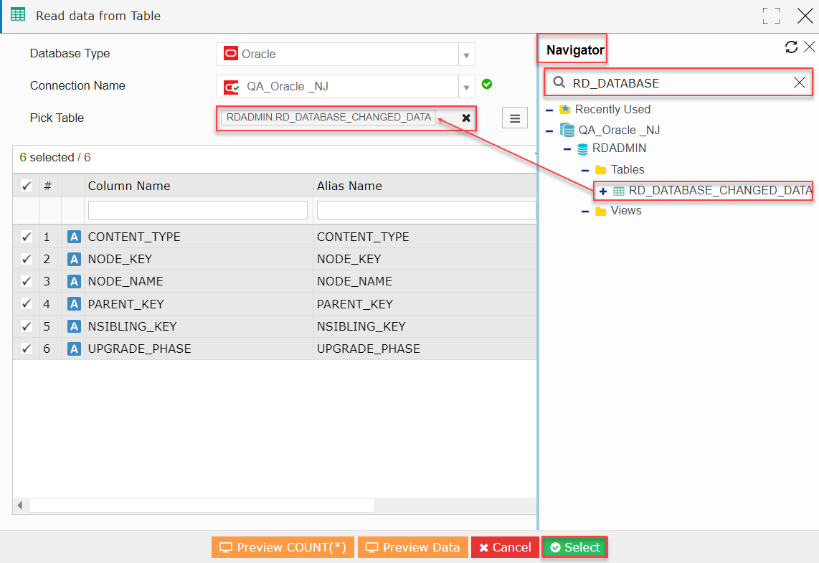Click the Preview Data button
Screen dimensions: 819x563
(x=413, y=547)
